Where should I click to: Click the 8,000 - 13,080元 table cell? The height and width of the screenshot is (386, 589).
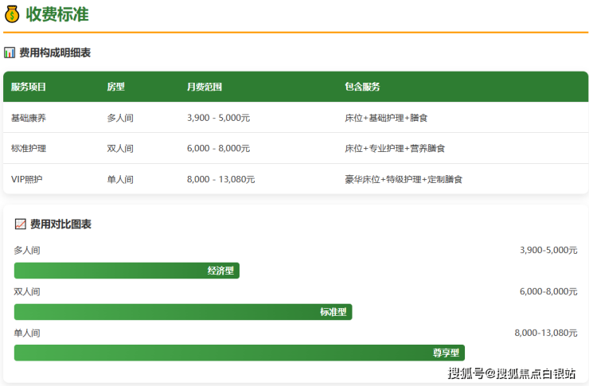221,180
